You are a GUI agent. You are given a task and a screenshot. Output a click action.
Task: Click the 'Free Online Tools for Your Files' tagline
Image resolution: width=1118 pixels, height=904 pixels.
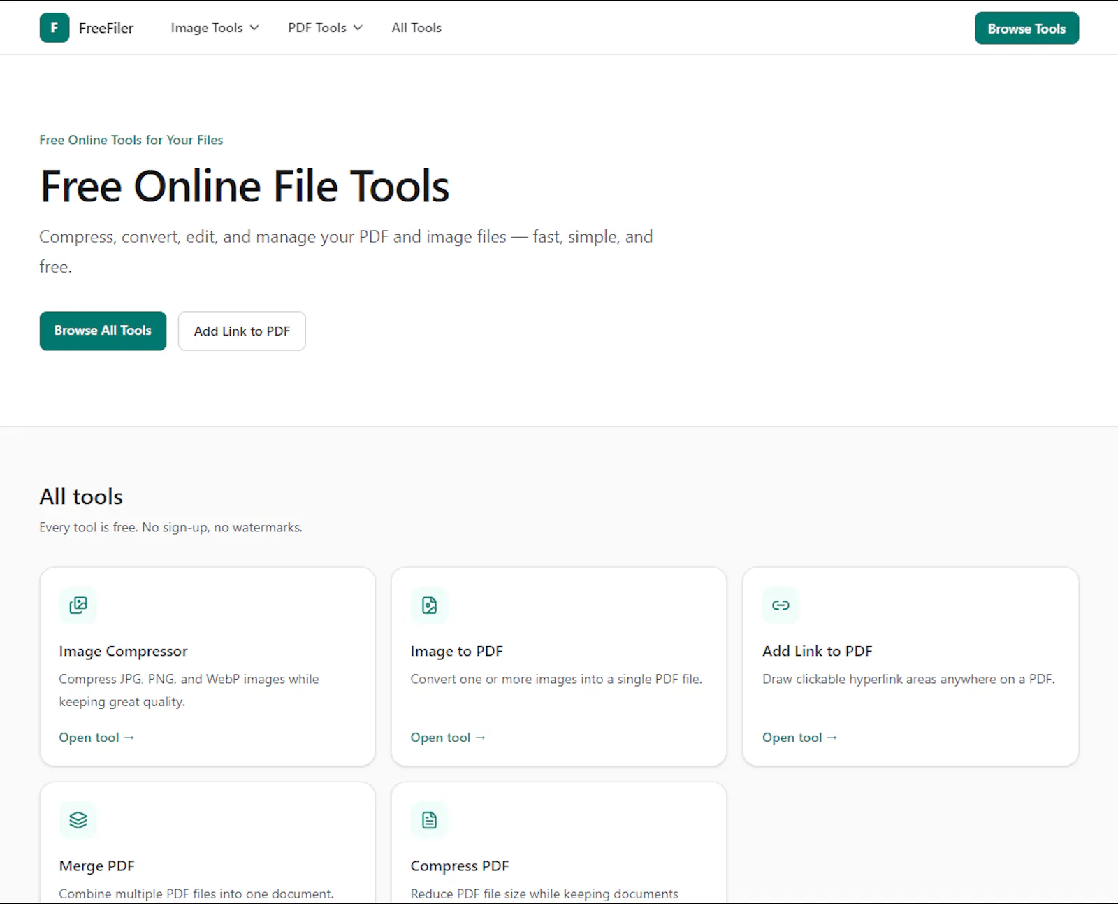pyautogui.click(x=131, y=140)
